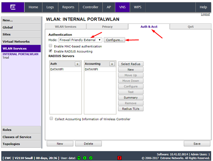This screenshot has width=213, height=161.
Task: Click New in RADIUS Servers buttons
Action: [x=131, y=70]
